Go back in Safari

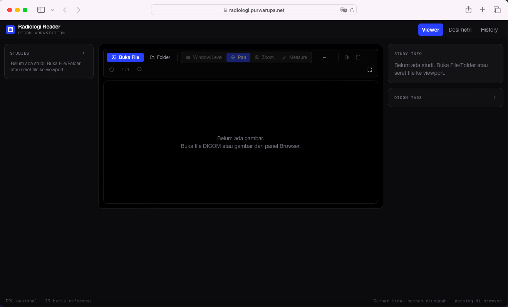coord(65,10)
